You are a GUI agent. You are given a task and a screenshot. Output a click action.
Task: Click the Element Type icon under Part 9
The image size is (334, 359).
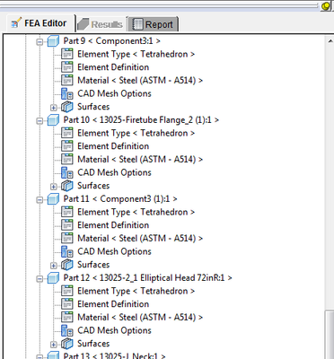[x=67, y=54]
